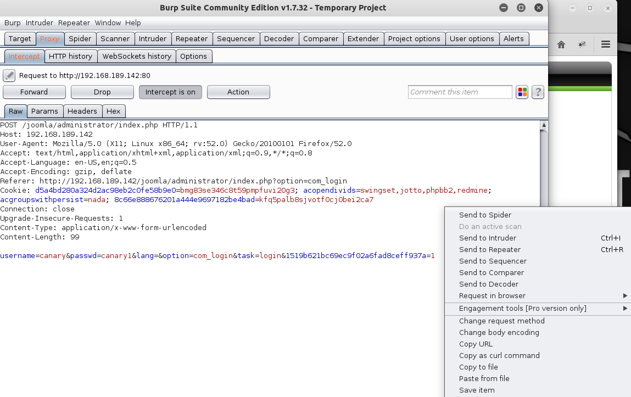This screenshot has height=397, width=631.
Task: Open the HTTP history sub-tab
Action: pos(71,57)
